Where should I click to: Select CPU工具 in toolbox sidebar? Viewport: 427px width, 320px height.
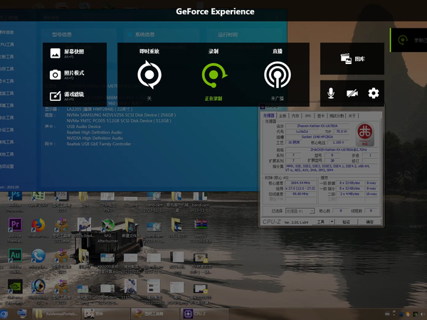point(7,44)
